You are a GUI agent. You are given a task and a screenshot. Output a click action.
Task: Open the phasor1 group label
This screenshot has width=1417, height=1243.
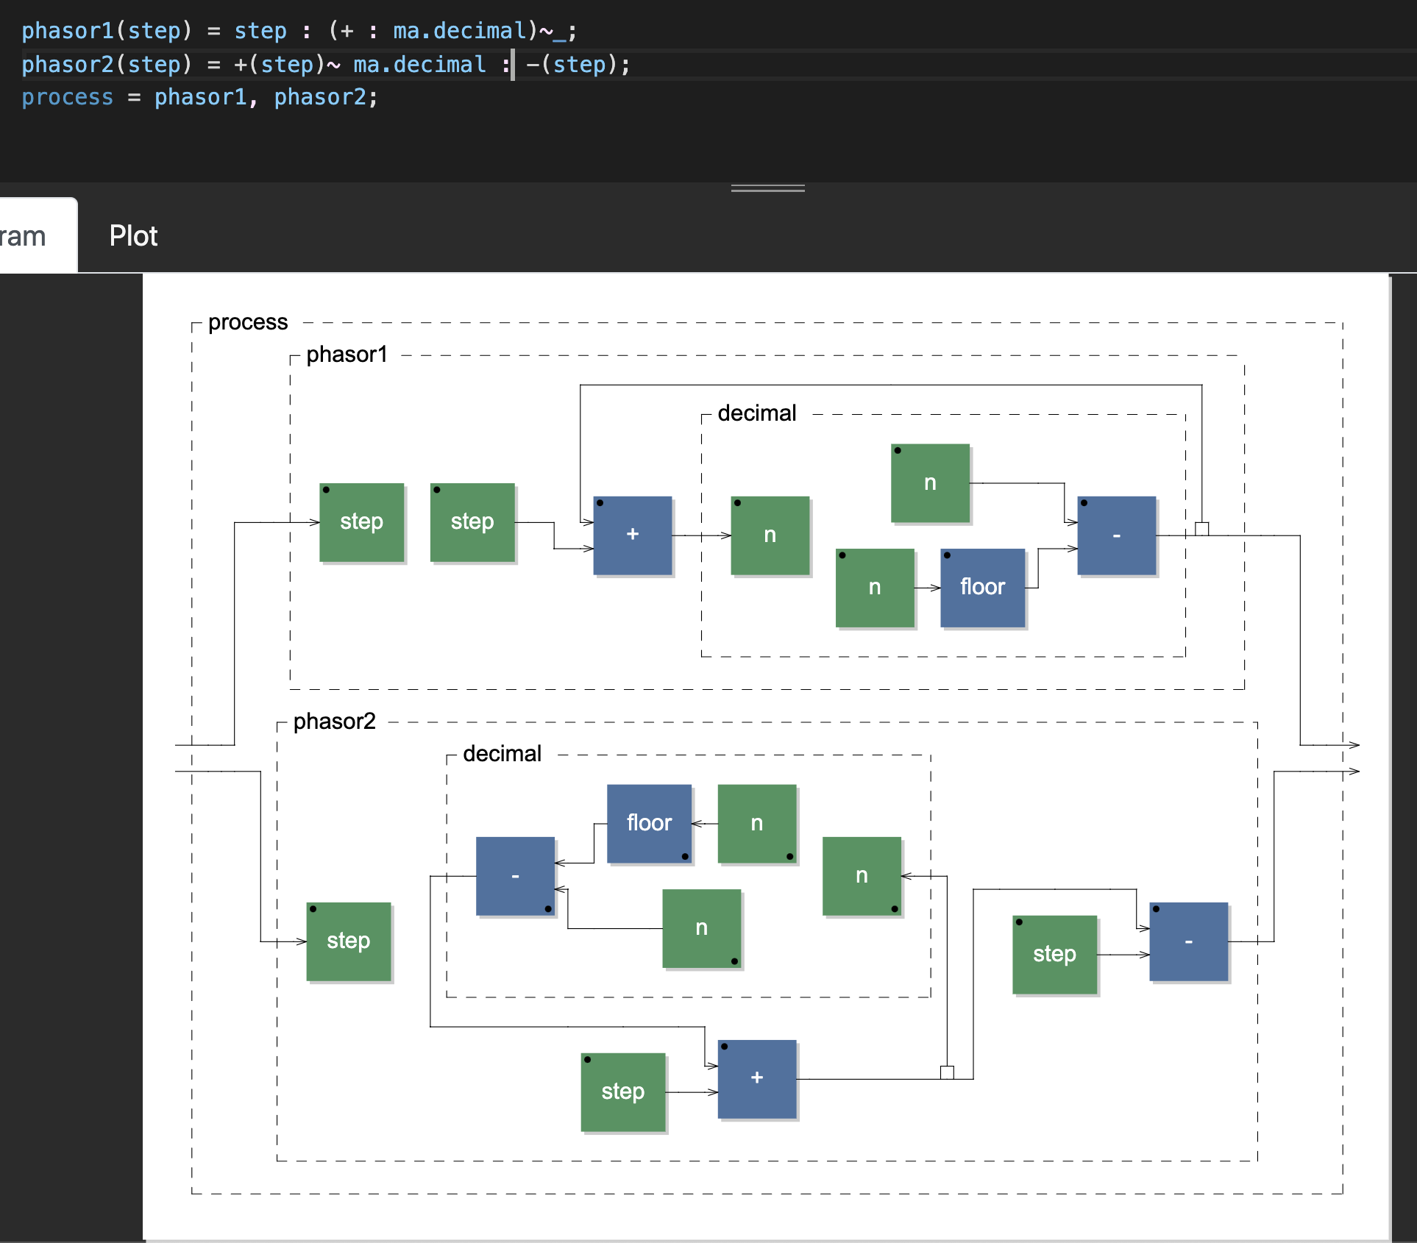point(347,355)
